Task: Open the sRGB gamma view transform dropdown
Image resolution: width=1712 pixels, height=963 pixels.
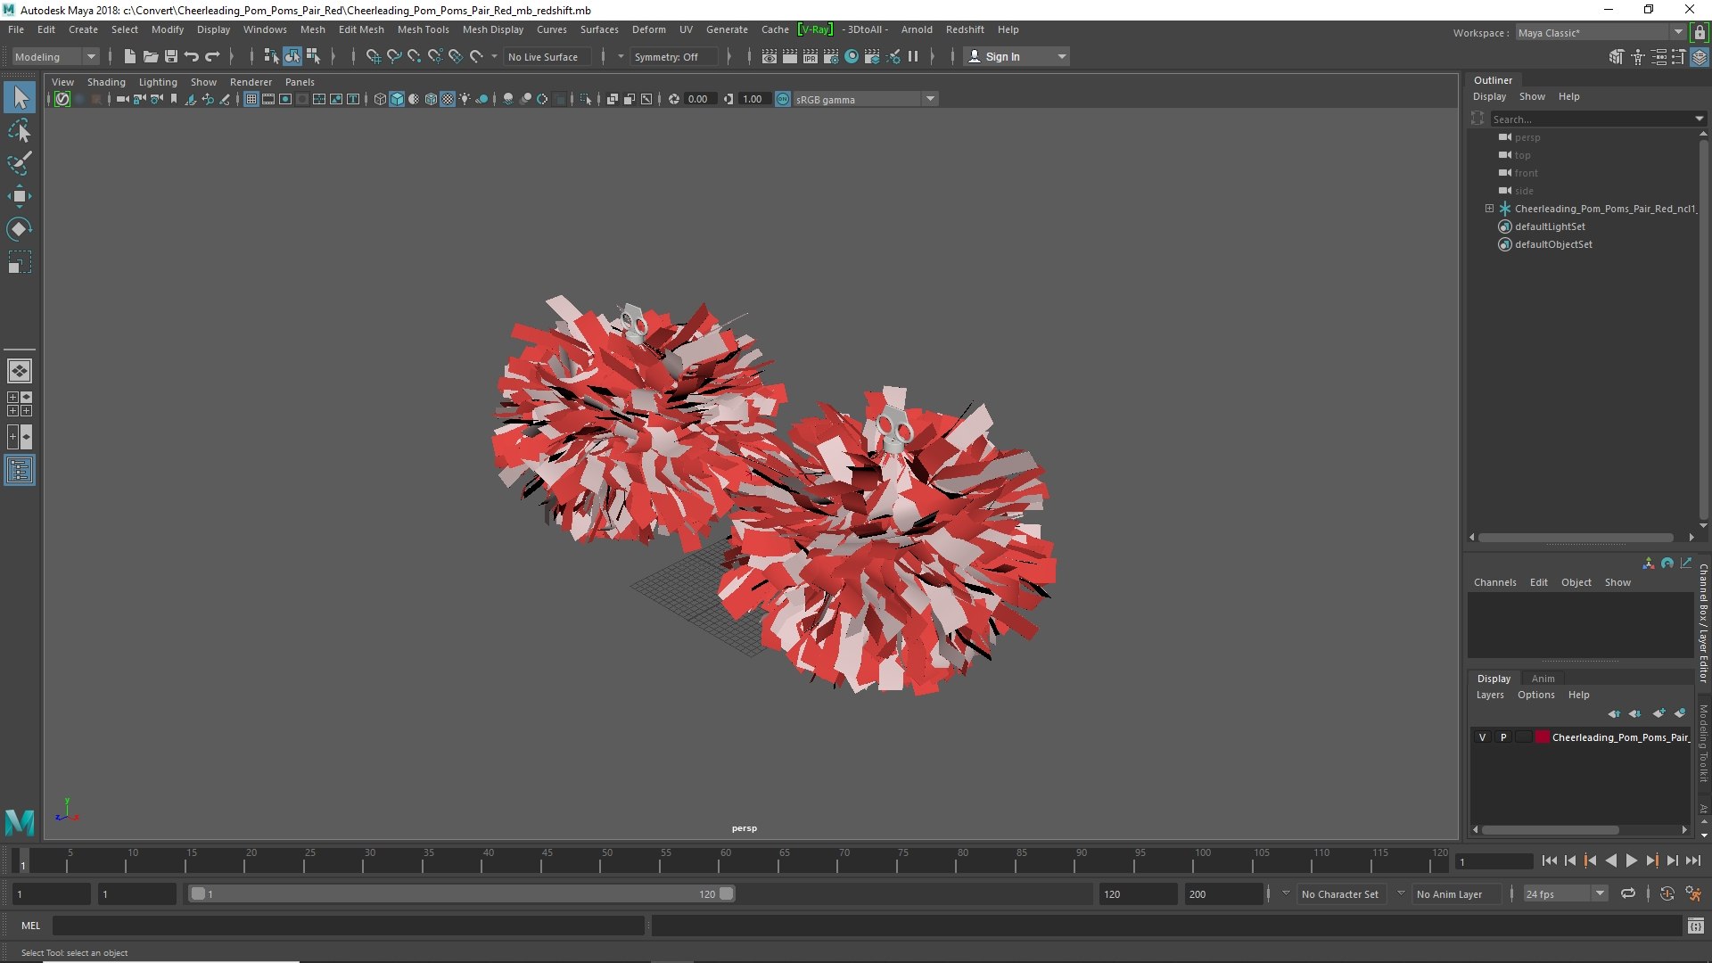Action: point(864,99)
